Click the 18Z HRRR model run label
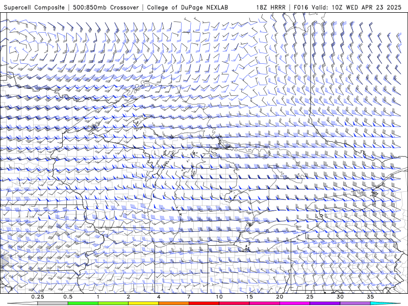 271,7
